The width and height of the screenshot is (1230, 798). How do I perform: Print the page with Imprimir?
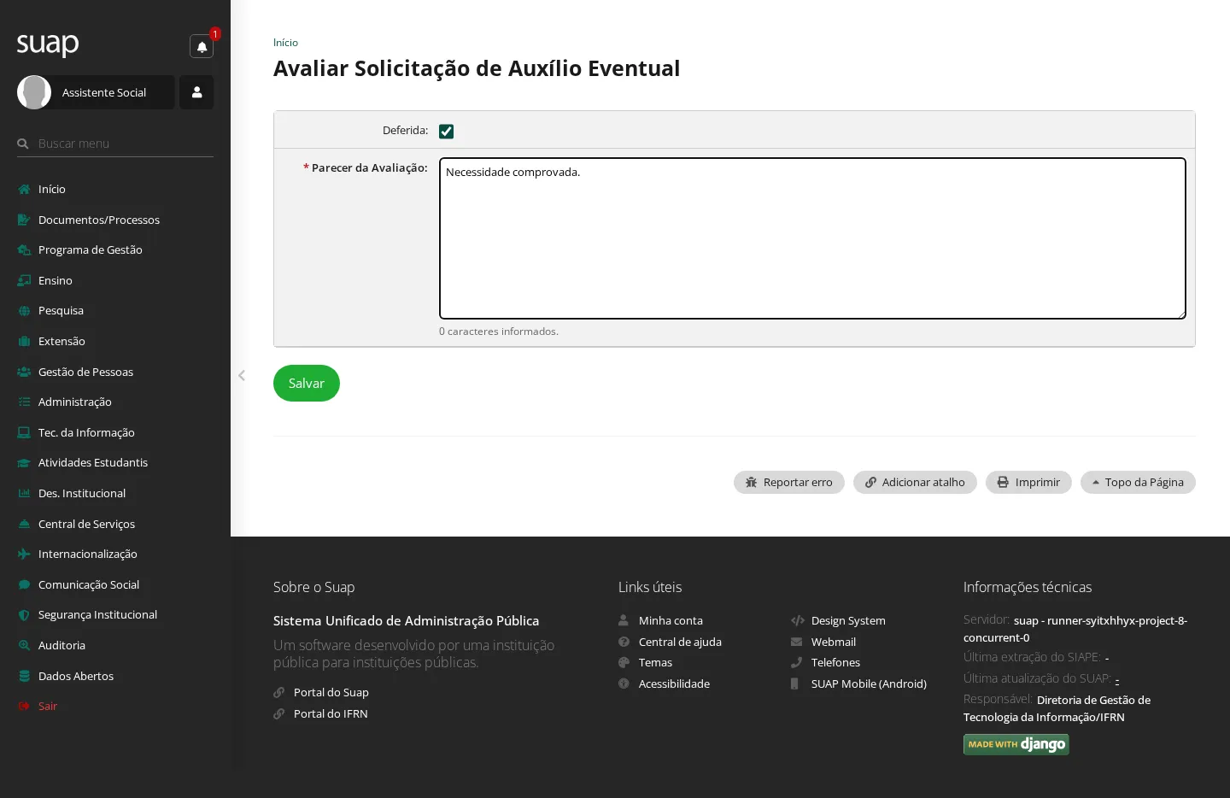pos(1028,483)
